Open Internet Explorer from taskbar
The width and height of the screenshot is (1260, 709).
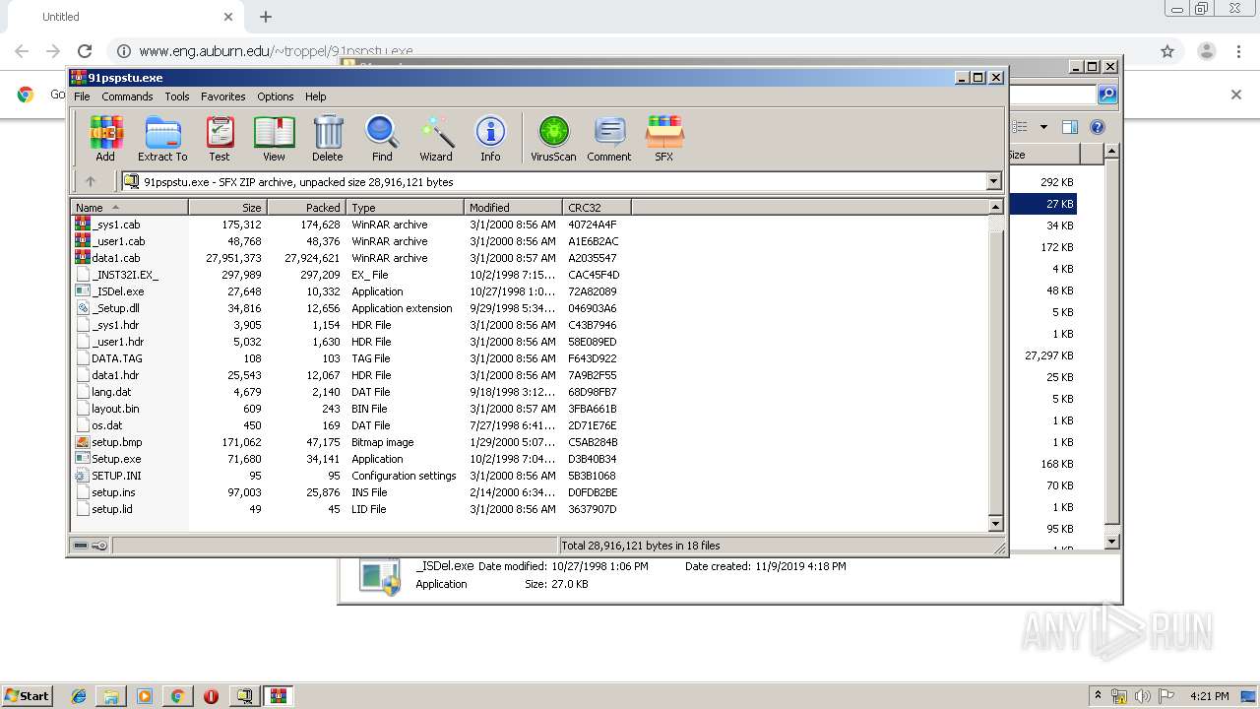[x=79, y=696]
